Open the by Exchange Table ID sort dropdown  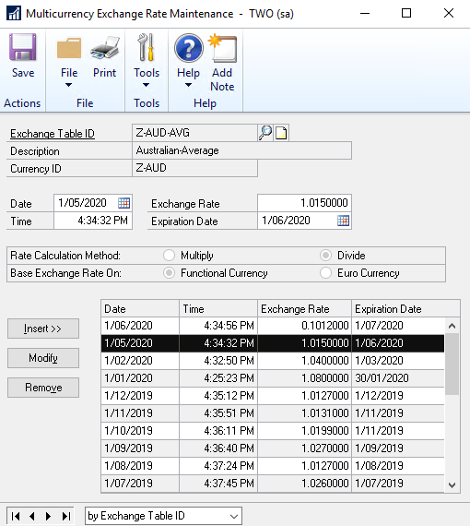click(x=163, y=516)
